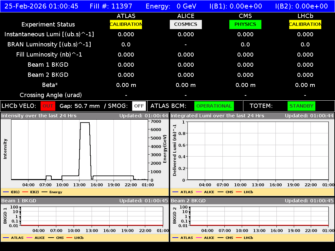Click the TOTEM STANDBY status indicator
This screenshot has width=335, height=251.
coord(301,106)
